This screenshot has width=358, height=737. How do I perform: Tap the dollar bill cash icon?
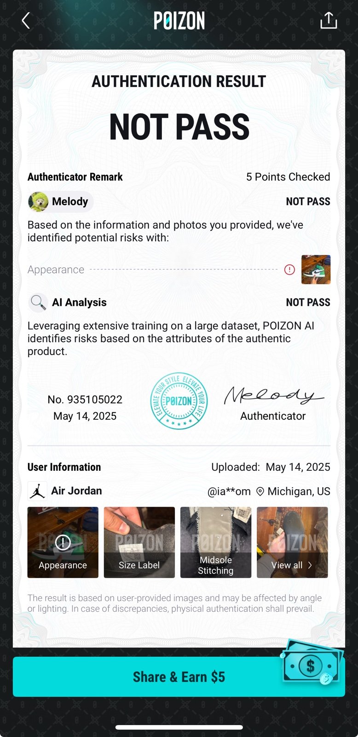coord(312,662)
